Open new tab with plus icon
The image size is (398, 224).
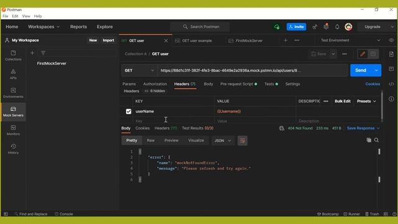pyautogui.click(x=285, y=40)
